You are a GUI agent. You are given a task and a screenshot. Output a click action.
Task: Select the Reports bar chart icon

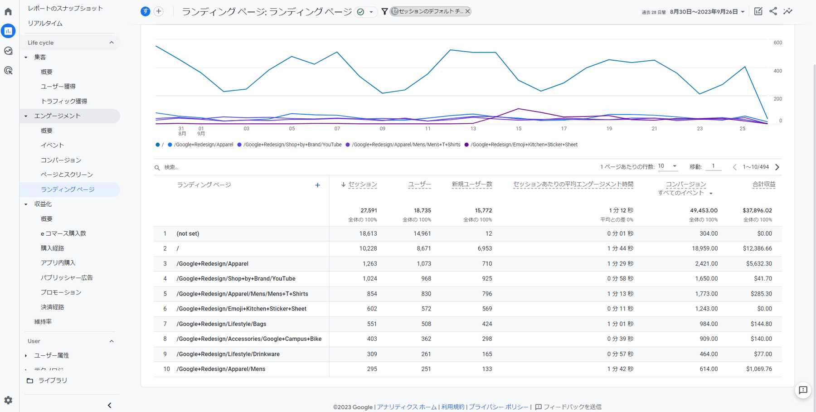point(8,31)
